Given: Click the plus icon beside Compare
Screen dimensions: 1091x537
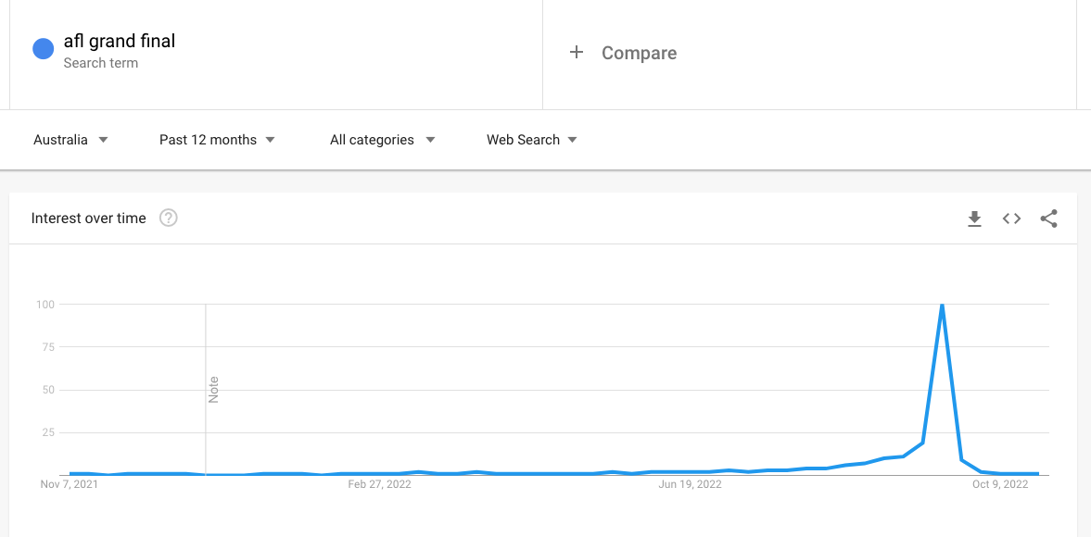Looking at the screenshot, I should 577,53.
